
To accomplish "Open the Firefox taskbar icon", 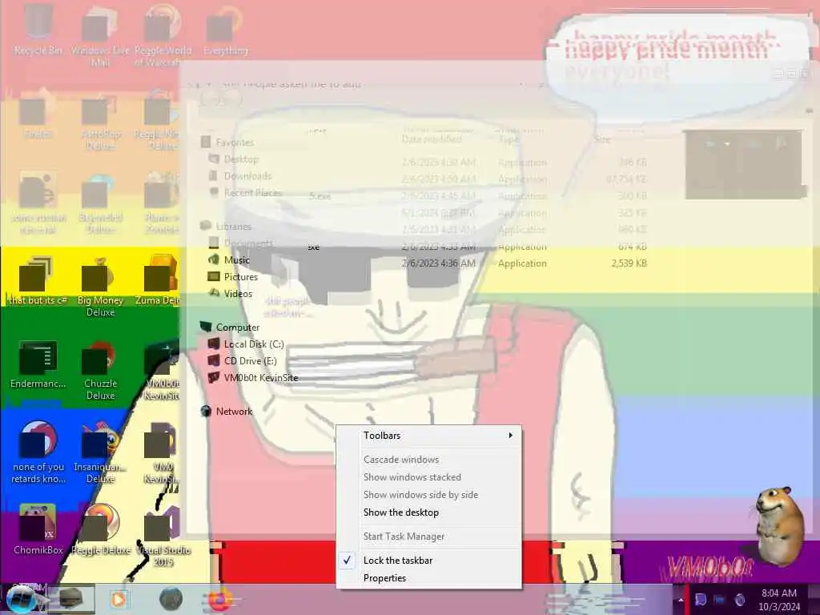I will [221, 599].
